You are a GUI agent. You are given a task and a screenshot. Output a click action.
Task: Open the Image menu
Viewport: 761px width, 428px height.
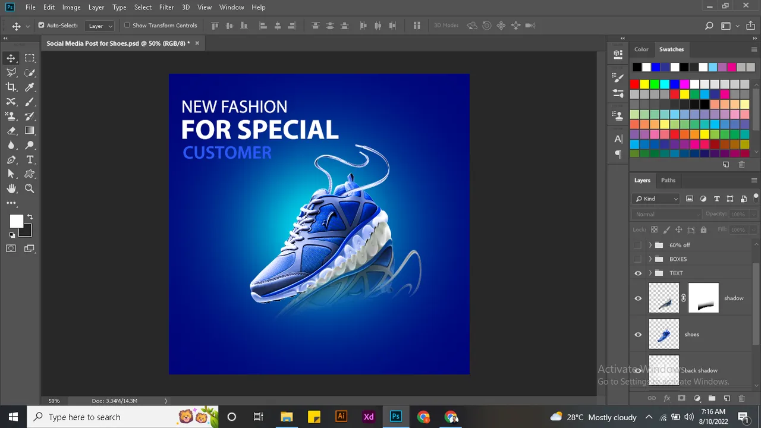pos(71,7)
